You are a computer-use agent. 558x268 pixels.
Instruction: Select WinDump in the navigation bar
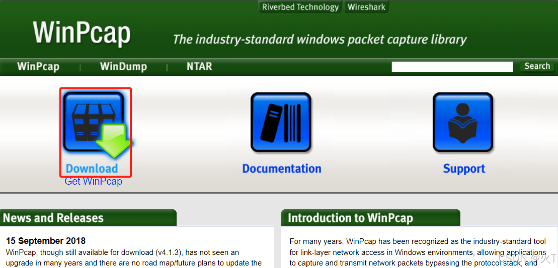coord(123,66)
